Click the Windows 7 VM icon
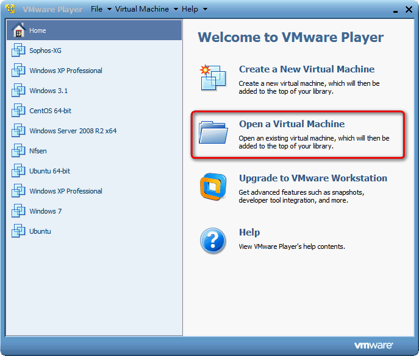This screenshot has width=419, height=356. [x=18, y=211]
